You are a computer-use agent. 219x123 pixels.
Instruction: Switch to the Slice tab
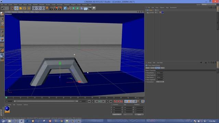click(x=162, y=68)
